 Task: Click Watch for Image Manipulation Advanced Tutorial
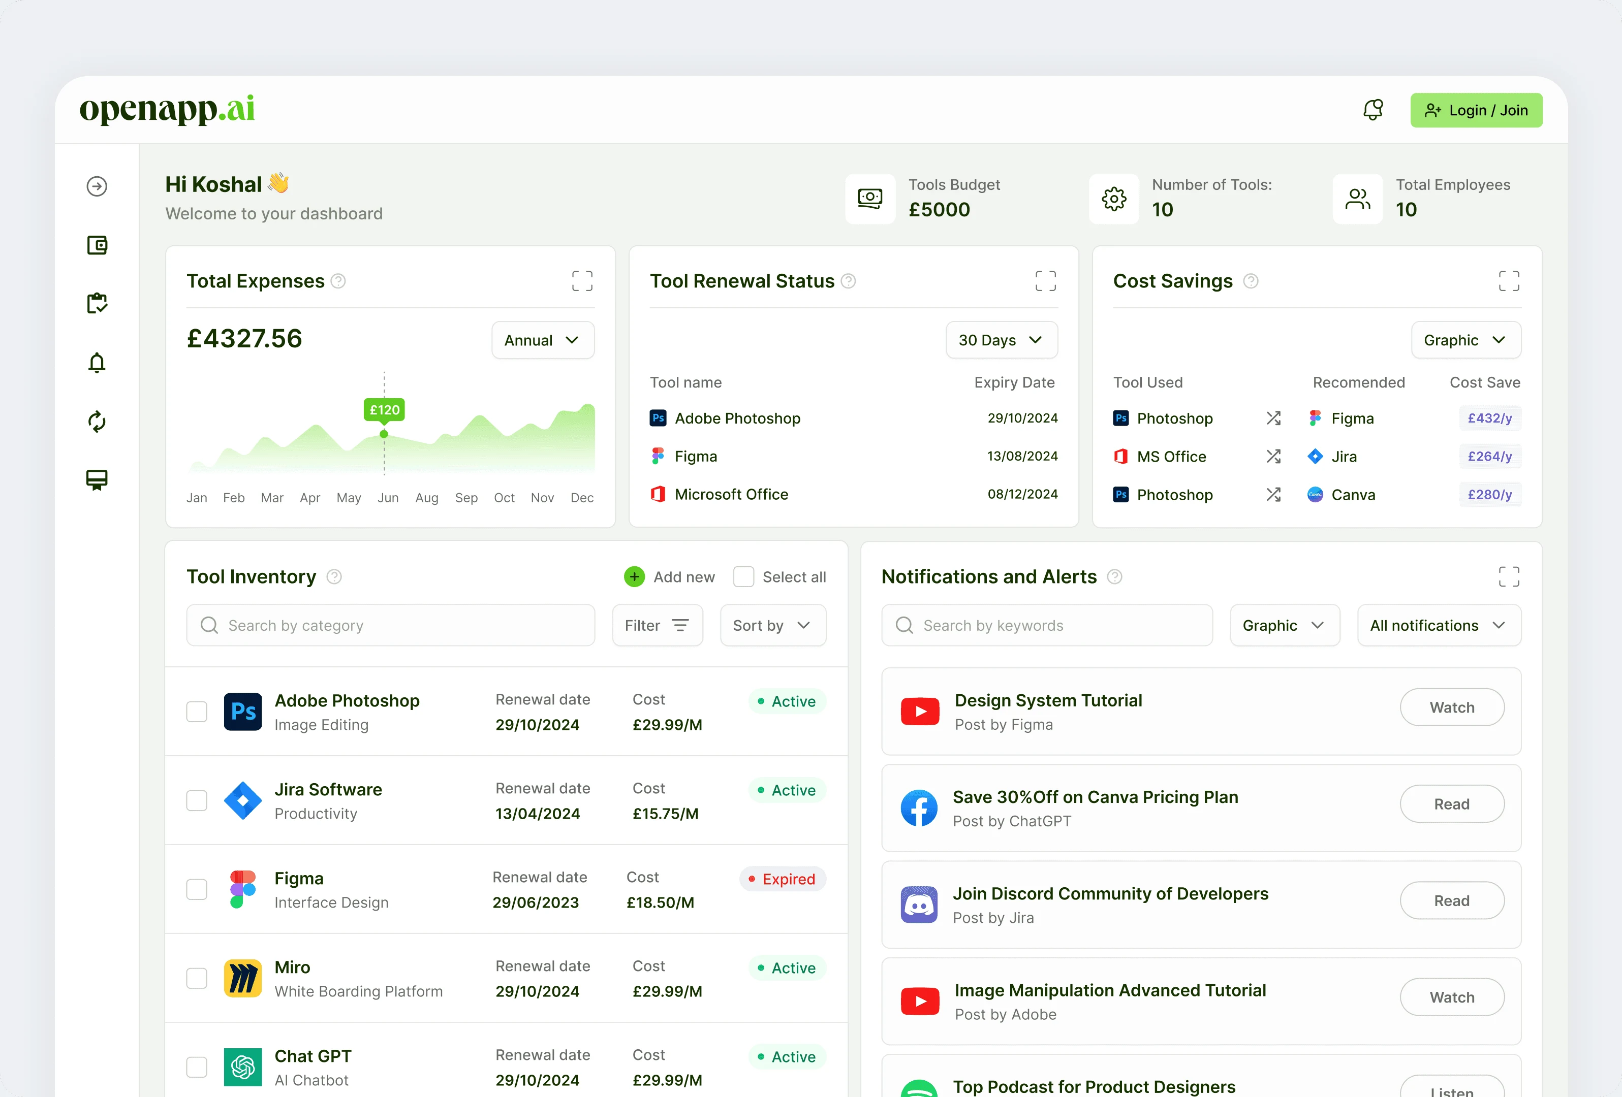pos(1452,997)
